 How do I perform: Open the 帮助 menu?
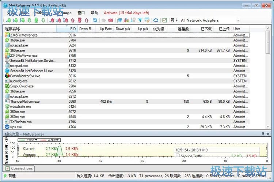click(94, 13)
